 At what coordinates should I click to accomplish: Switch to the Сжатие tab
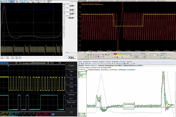point(101,66)
